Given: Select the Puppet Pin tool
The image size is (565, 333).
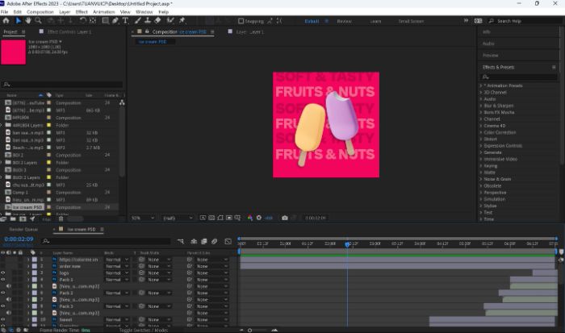Looking at the screenshot, I should coord(182,21).
